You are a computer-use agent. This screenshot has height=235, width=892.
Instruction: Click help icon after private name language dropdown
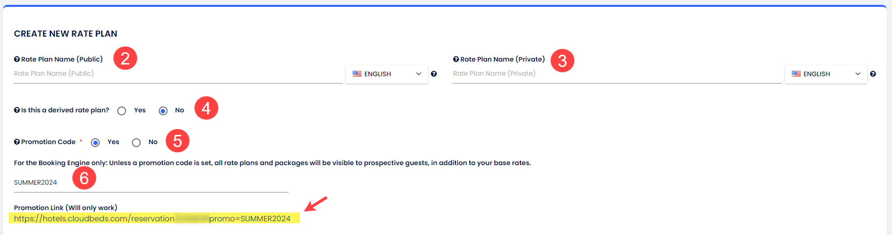(x=873, y=74)
